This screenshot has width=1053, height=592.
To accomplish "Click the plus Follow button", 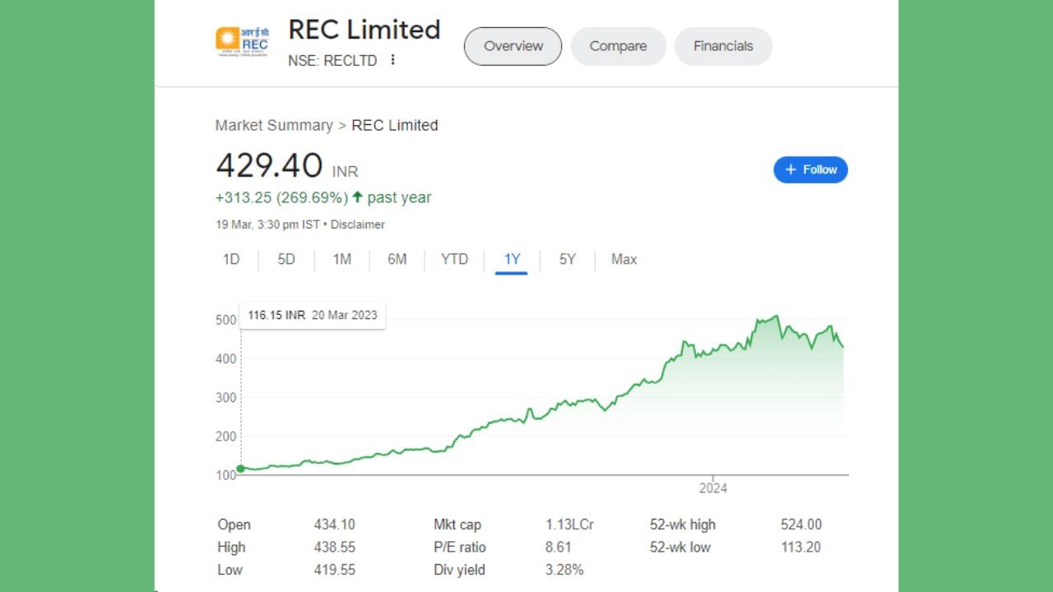I will pyautogui.click(x=810, y=169).
